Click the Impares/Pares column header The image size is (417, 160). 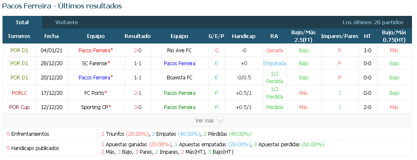click(x=340, y=36)
